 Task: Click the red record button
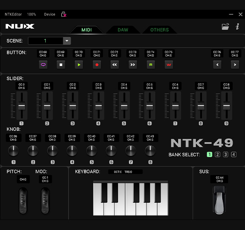(97, 65)
